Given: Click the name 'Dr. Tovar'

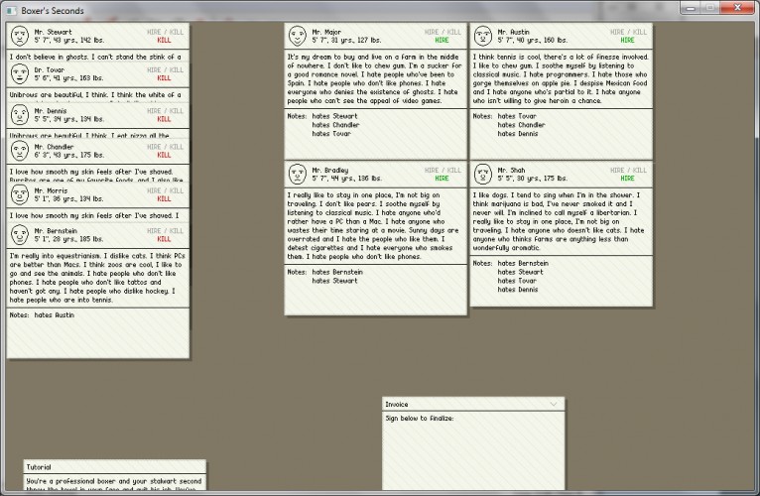Looking at the screenshot, I should [50, 69].
